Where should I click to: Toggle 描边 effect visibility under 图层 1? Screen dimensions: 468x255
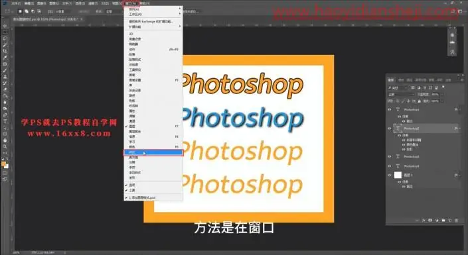point(404,187)
